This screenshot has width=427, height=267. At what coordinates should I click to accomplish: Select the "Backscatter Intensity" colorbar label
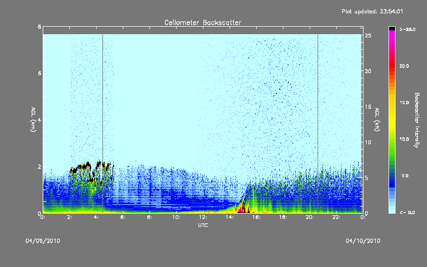point(417,120)
